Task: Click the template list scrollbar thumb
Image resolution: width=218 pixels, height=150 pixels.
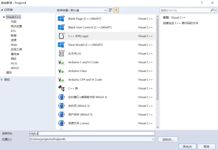Action: tap(158, 59)
